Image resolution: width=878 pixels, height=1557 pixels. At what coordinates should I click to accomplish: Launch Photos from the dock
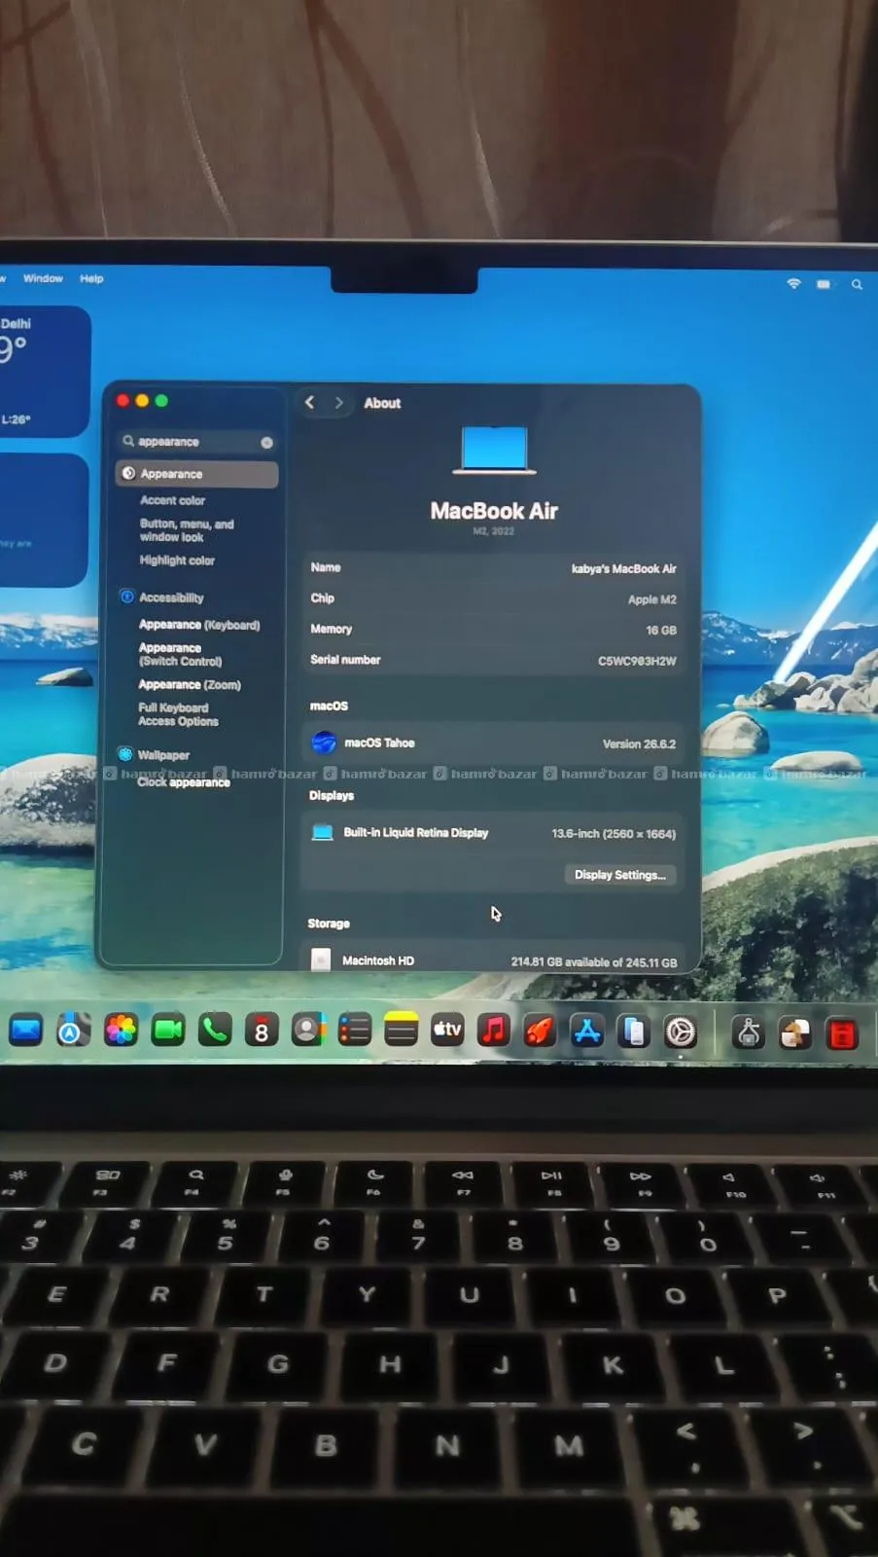point(121,1030)
